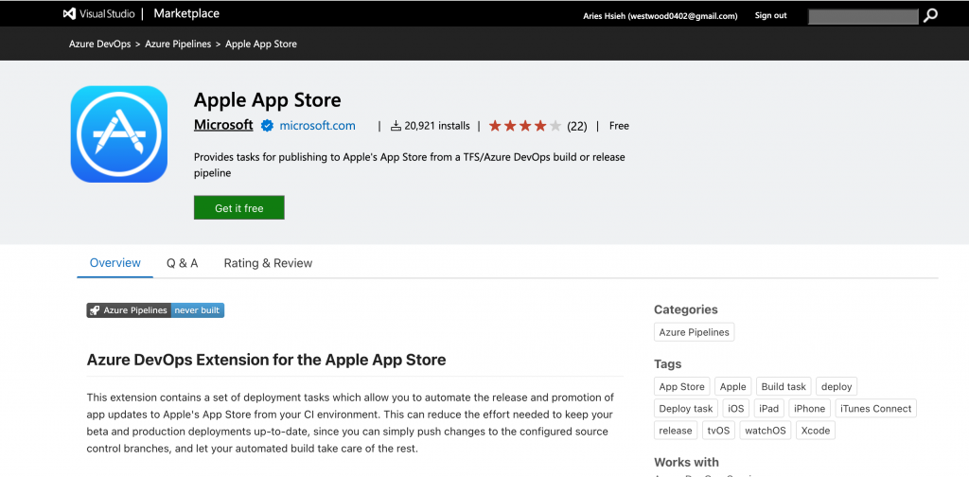Click the Azure Pipelines breadcrumb

[x=178, y=44]
